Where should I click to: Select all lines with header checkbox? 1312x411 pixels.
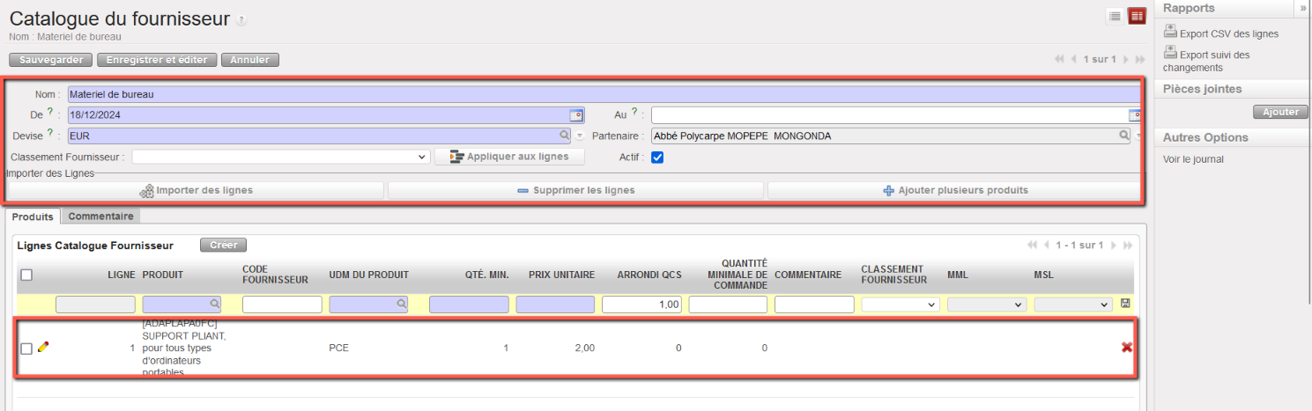26,275
